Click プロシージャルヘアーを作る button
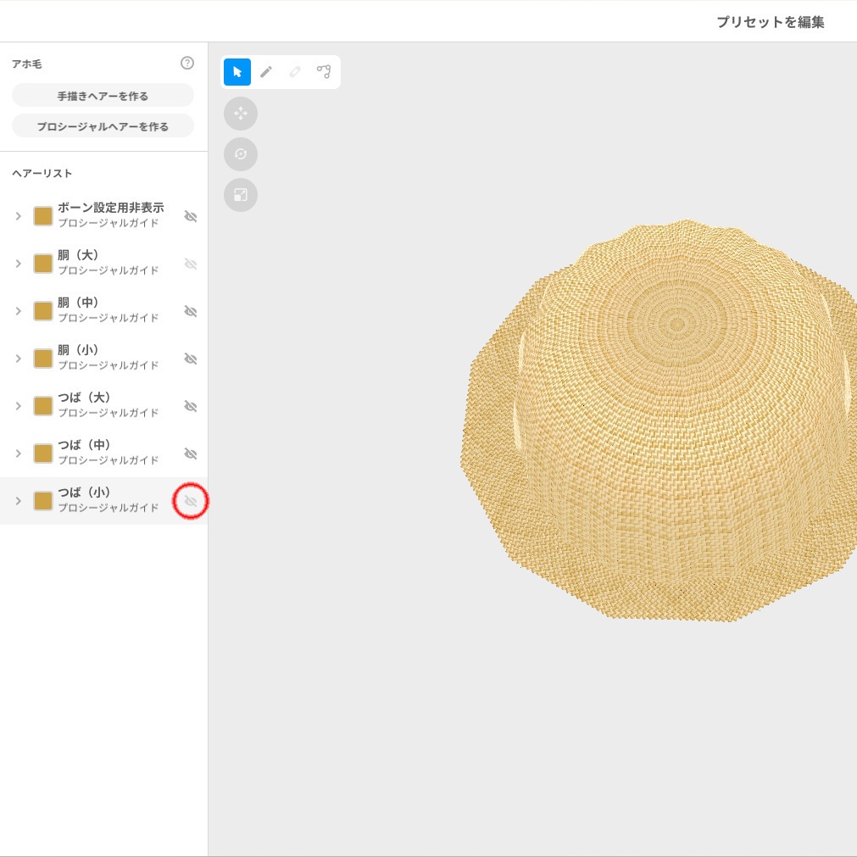The height and width of the screenshot is (857, 857). 103,126
